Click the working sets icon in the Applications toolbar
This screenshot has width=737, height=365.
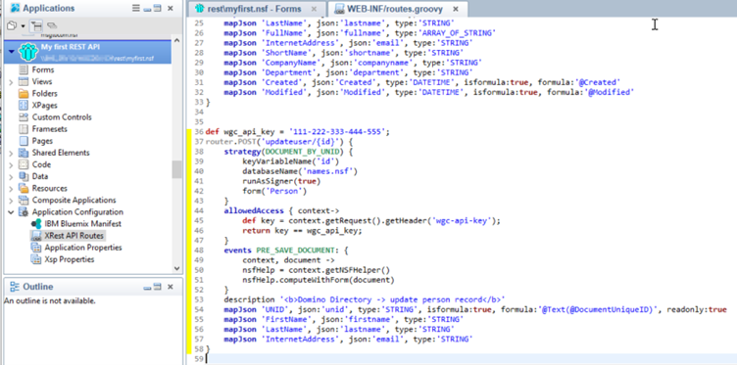pyautogui.click(x=52, y=25)
